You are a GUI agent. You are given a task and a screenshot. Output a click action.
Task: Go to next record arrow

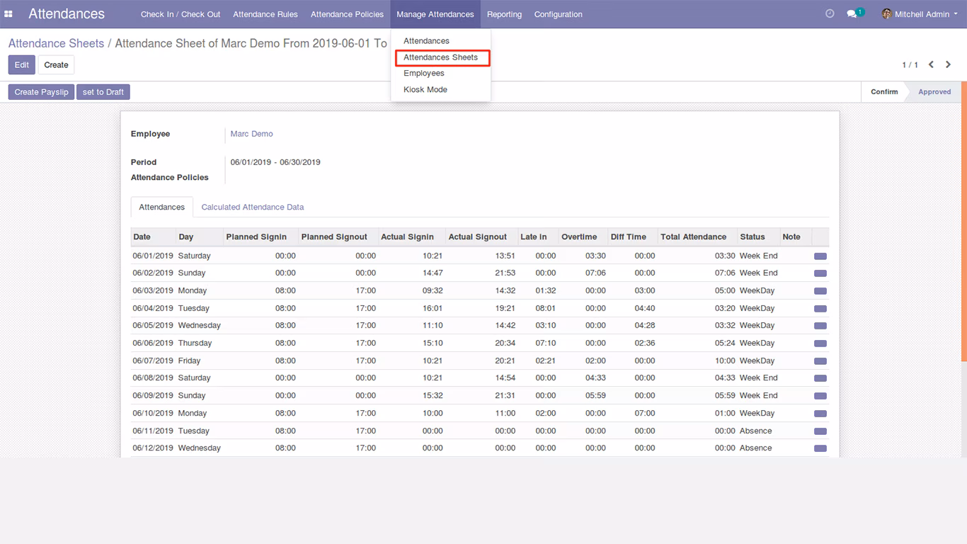pyautogui.click(x=948, y=64)
